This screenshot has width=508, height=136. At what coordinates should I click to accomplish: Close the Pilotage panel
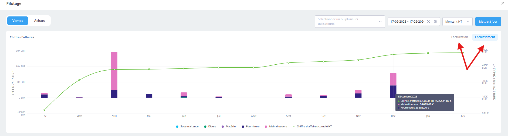(x=503, y=4)
